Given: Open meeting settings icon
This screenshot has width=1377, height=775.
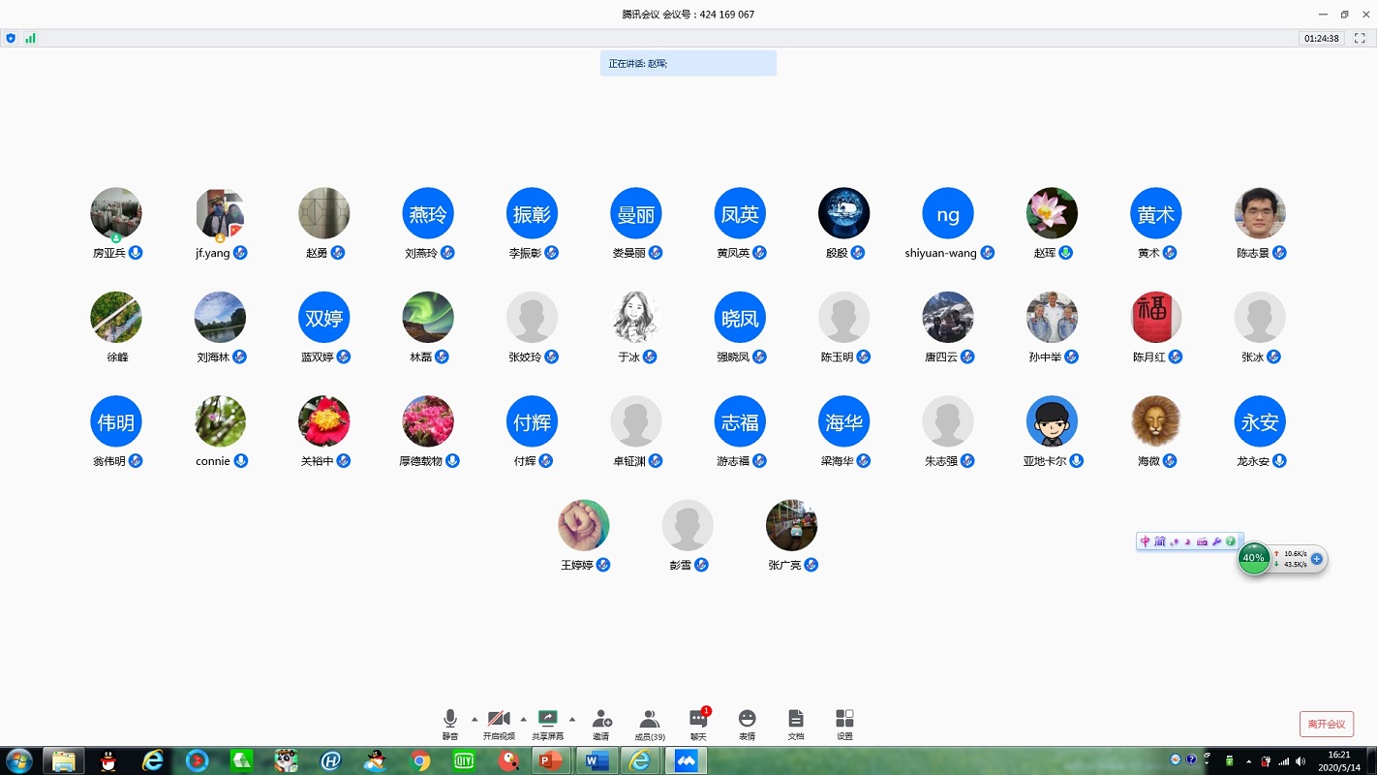Looking at the screenshot, I should coord(844,723).
